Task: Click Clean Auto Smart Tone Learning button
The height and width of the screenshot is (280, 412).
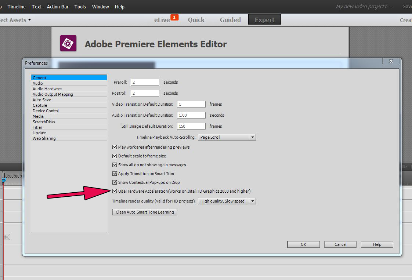Action: (145, 212)
